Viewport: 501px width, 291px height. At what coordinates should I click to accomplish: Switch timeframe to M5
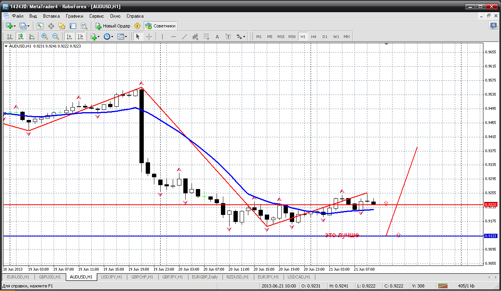tap(270, 36)
